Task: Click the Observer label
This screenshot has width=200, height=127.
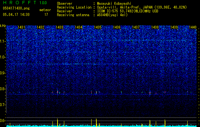Action: pos(65,3)
